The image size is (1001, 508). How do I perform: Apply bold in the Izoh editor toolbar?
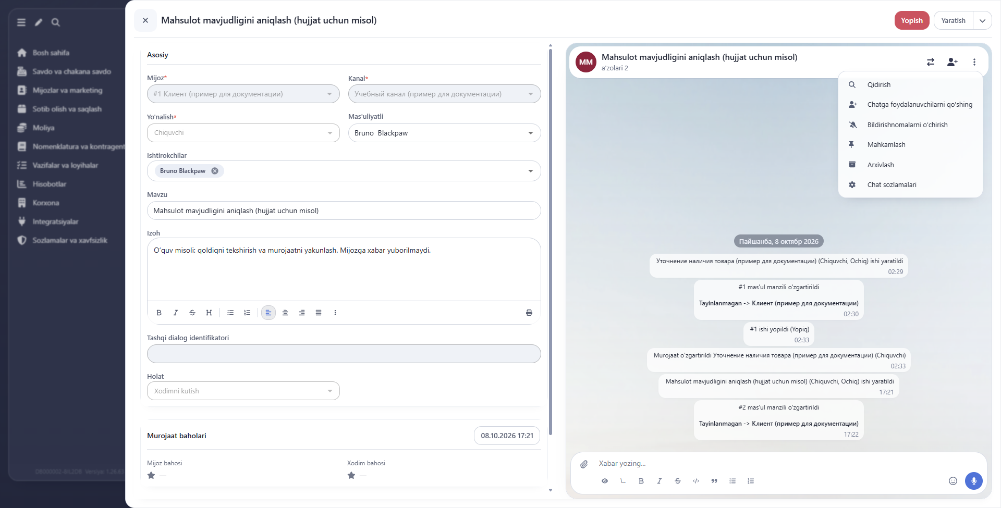(159, 313)
